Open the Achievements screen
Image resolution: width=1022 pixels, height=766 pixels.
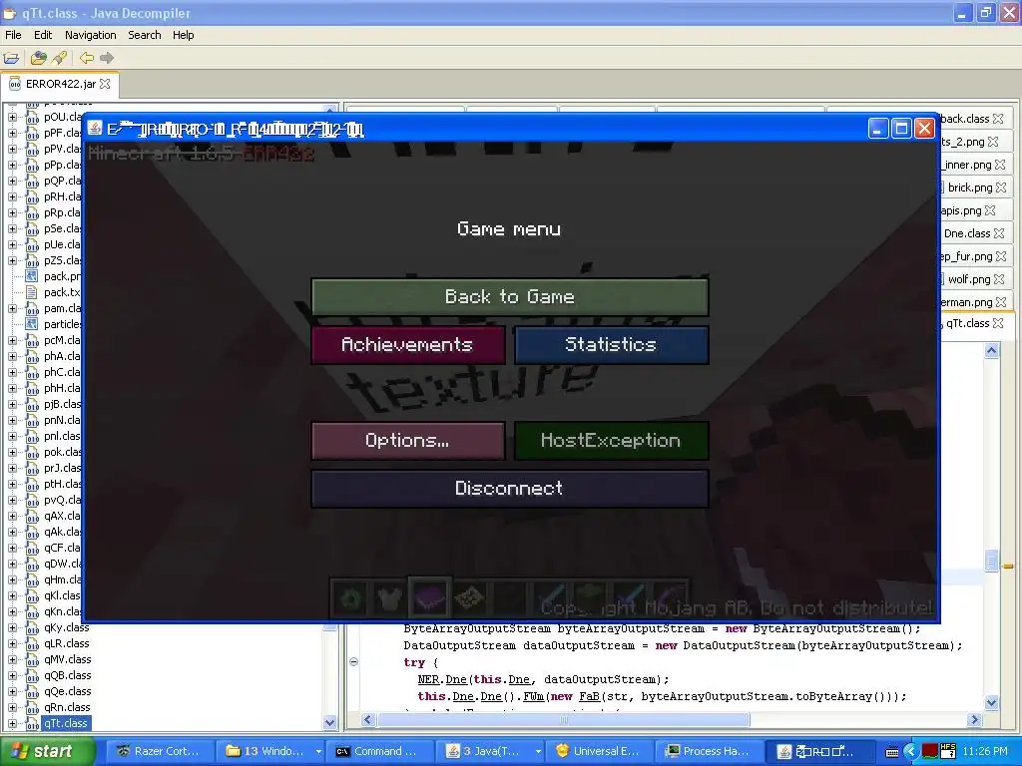tap(408, 344)
